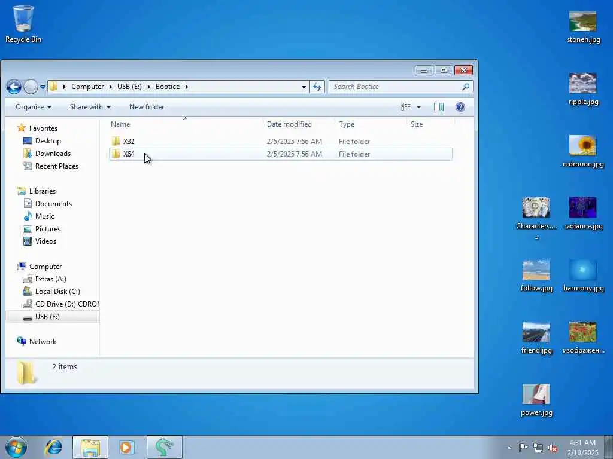Open the Action Center flag icon
Image resolution: width=613 pixels, height=459 pixels.
coord(523,448)
